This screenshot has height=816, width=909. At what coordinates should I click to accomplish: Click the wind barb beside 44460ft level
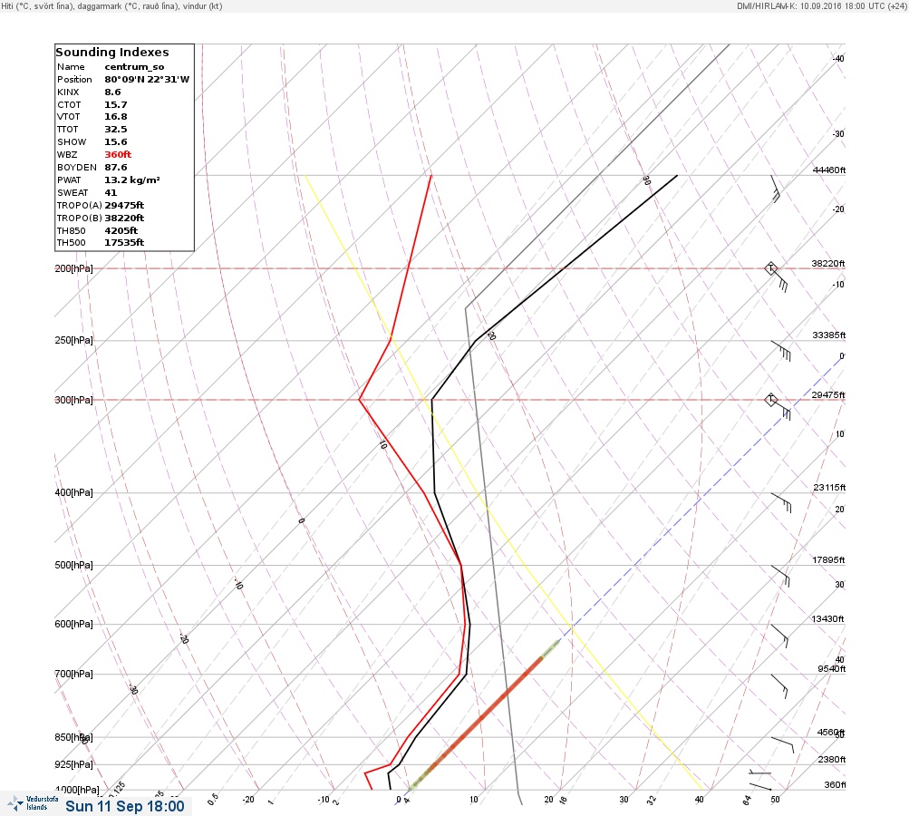(x=775, y=189)
